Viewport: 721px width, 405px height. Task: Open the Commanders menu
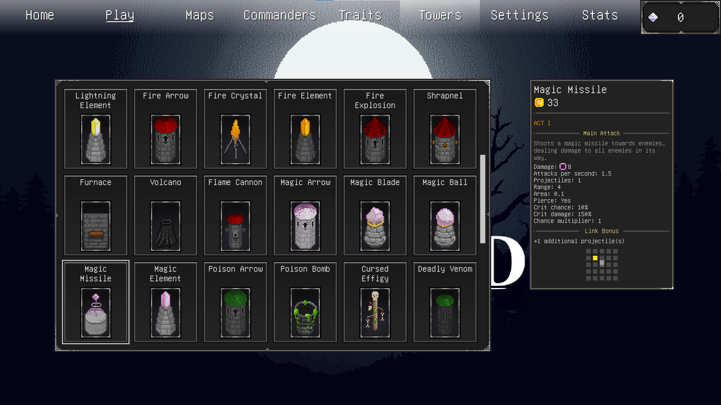click(280, 15)
